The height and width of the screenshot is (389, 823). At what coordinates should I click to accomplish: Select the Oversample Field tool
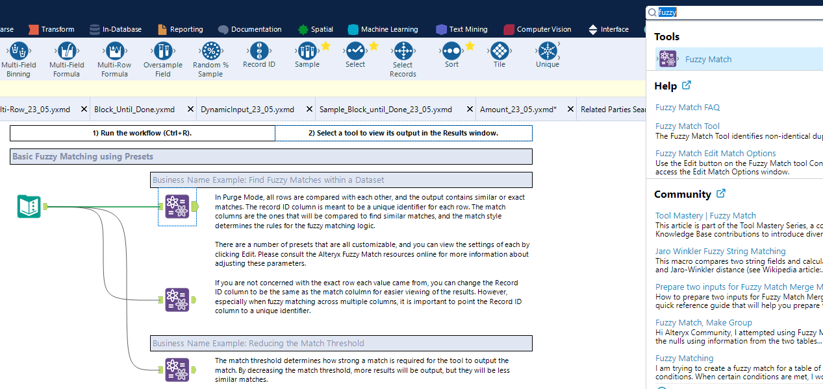coord(162,52)
